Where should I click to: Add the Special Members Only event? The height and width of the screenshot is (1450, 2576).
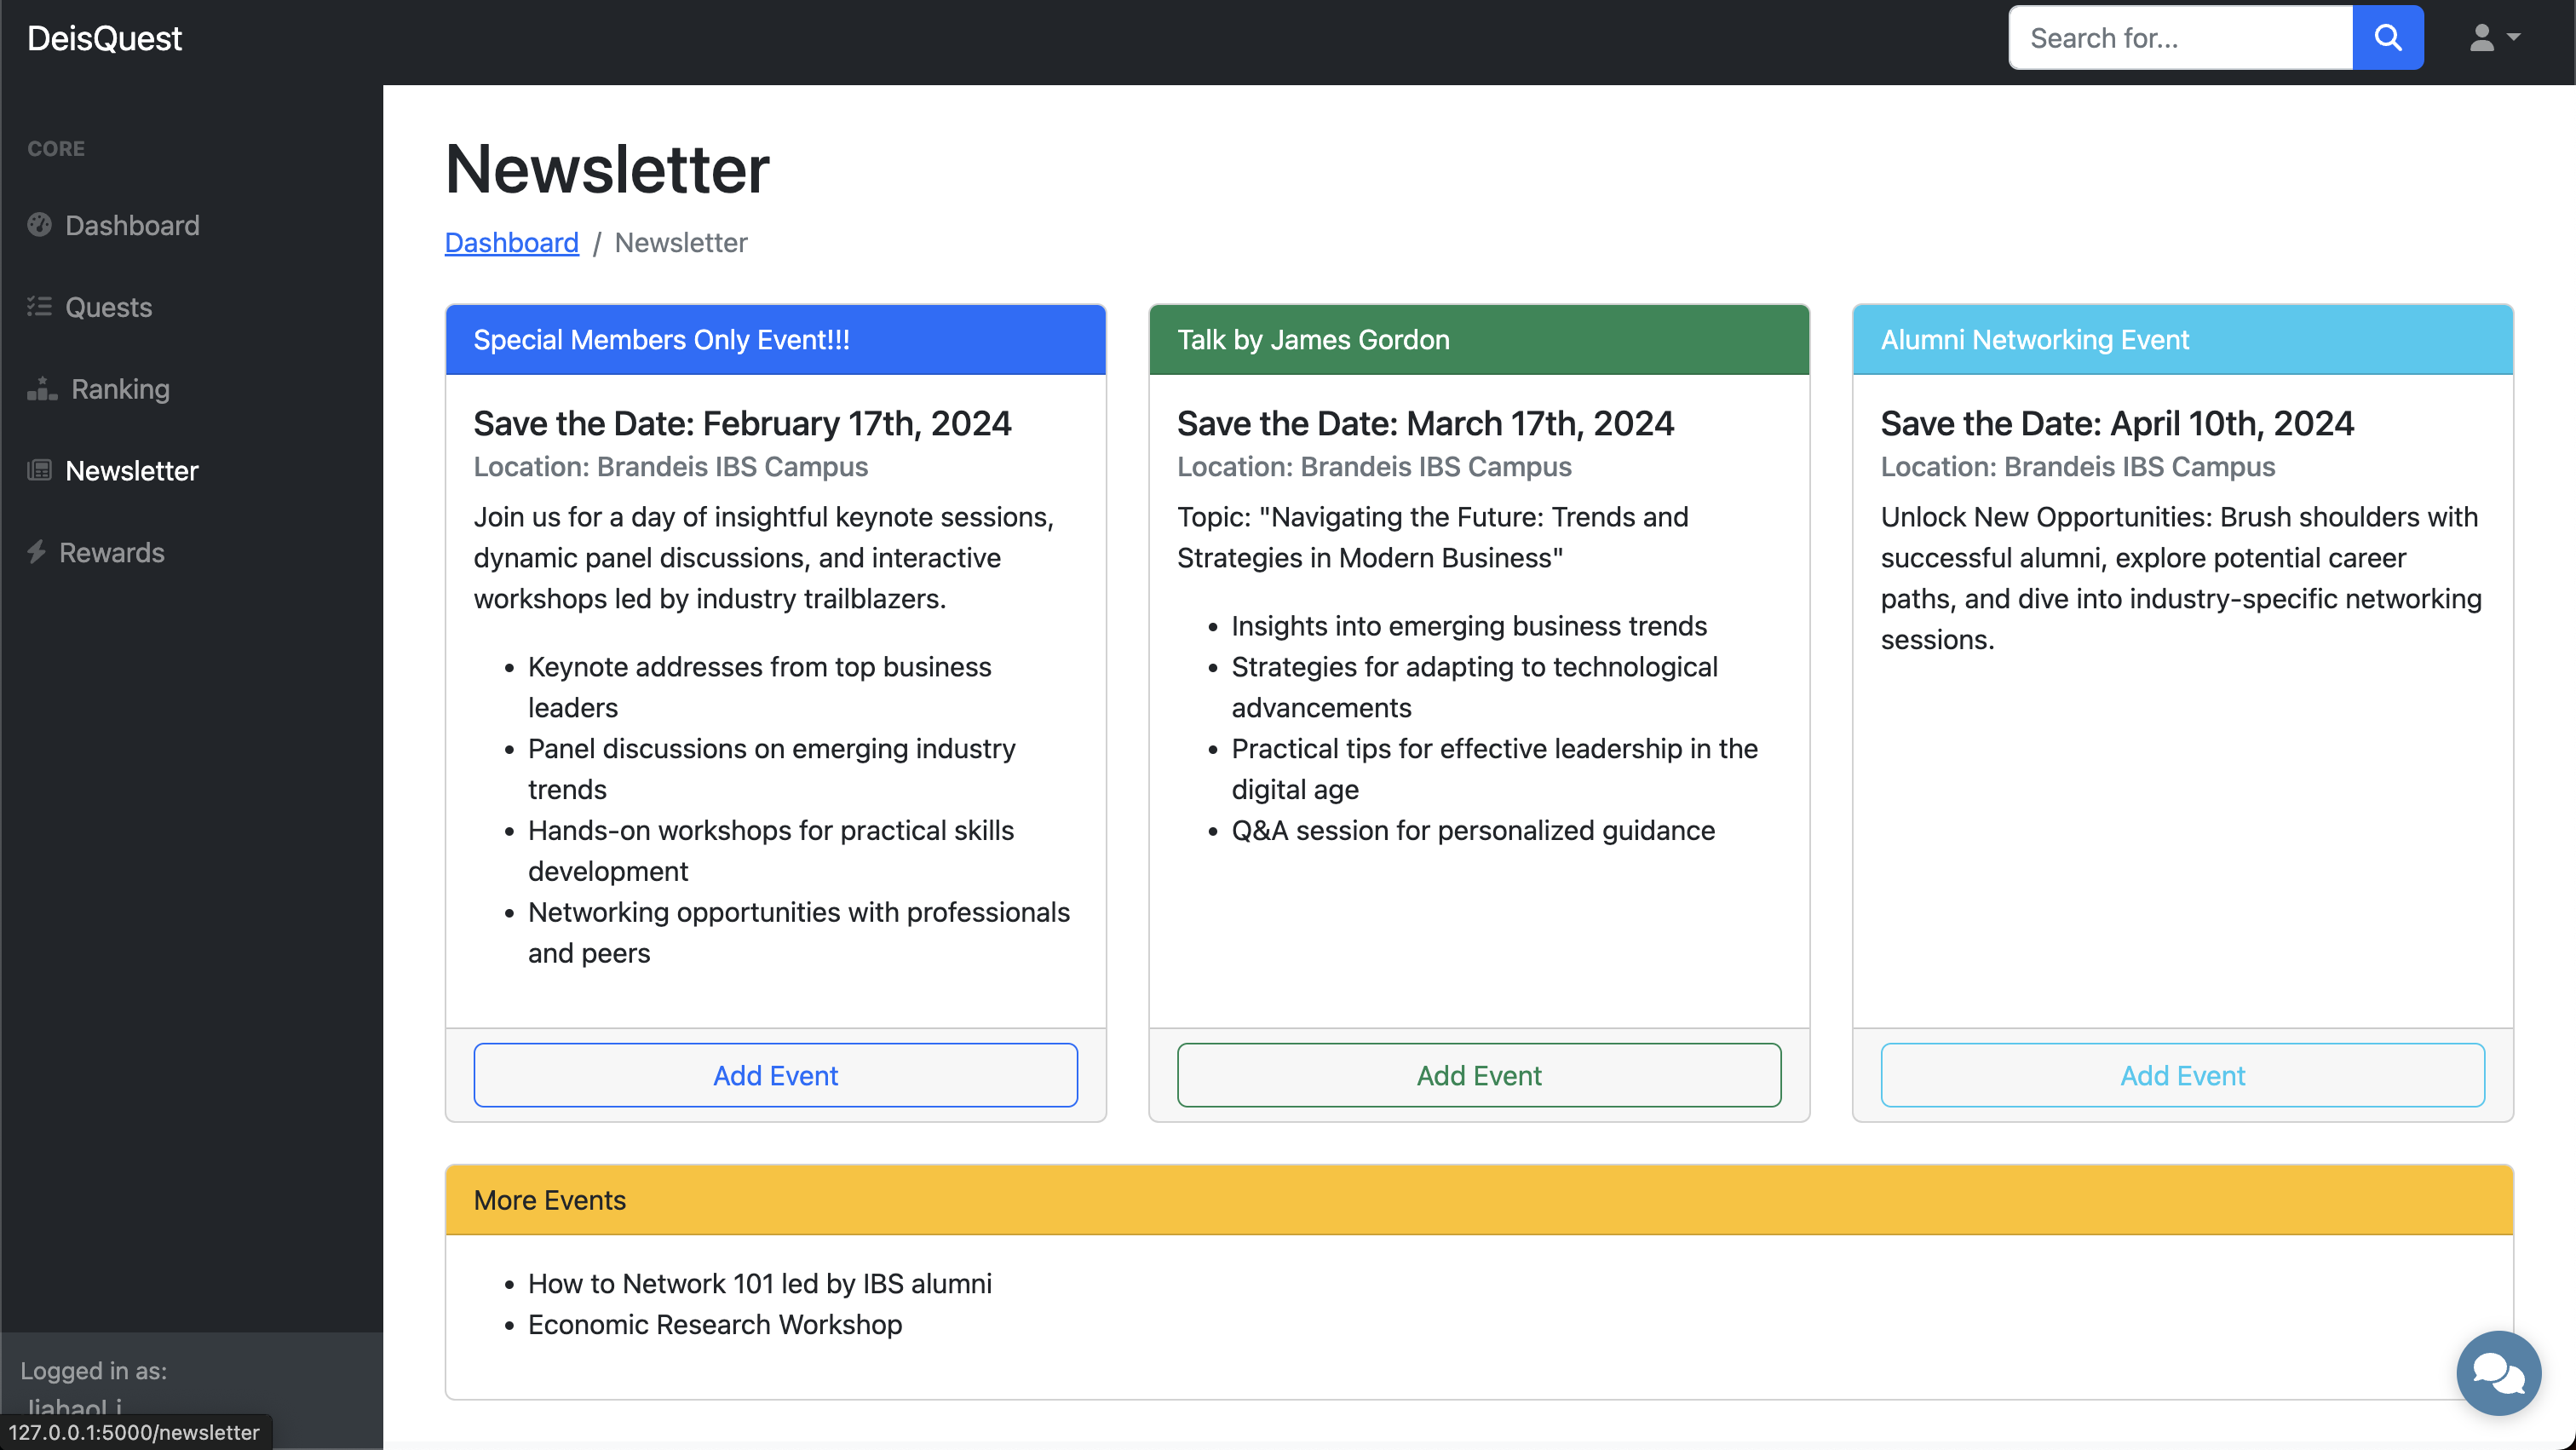(775, 1075)
